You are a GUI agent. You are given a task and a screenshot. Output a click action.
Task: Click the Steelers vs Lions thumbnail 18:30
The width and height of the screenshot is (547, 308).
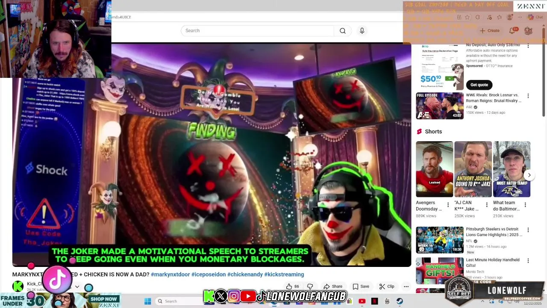[440, 240]
